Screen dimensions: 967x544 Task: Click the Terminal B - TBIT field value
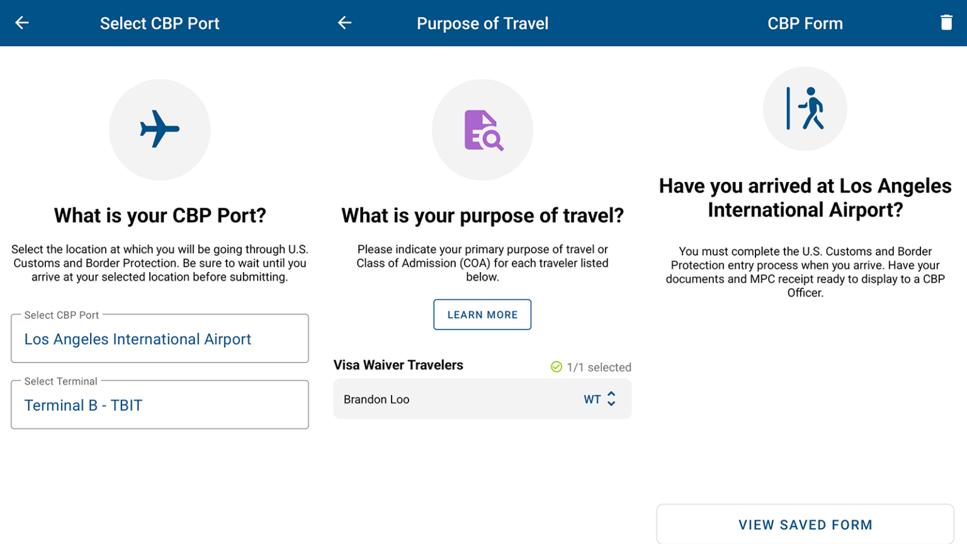[82, 405]
